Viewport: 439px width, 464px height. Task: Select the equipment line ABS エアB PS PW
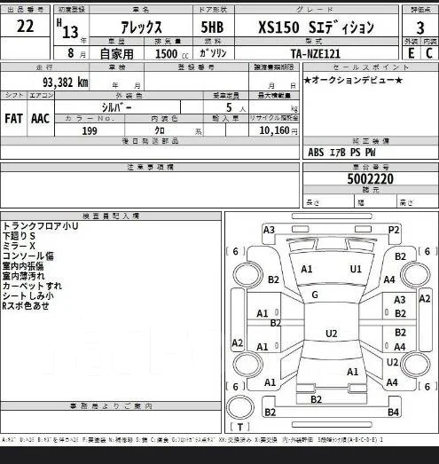341,153
